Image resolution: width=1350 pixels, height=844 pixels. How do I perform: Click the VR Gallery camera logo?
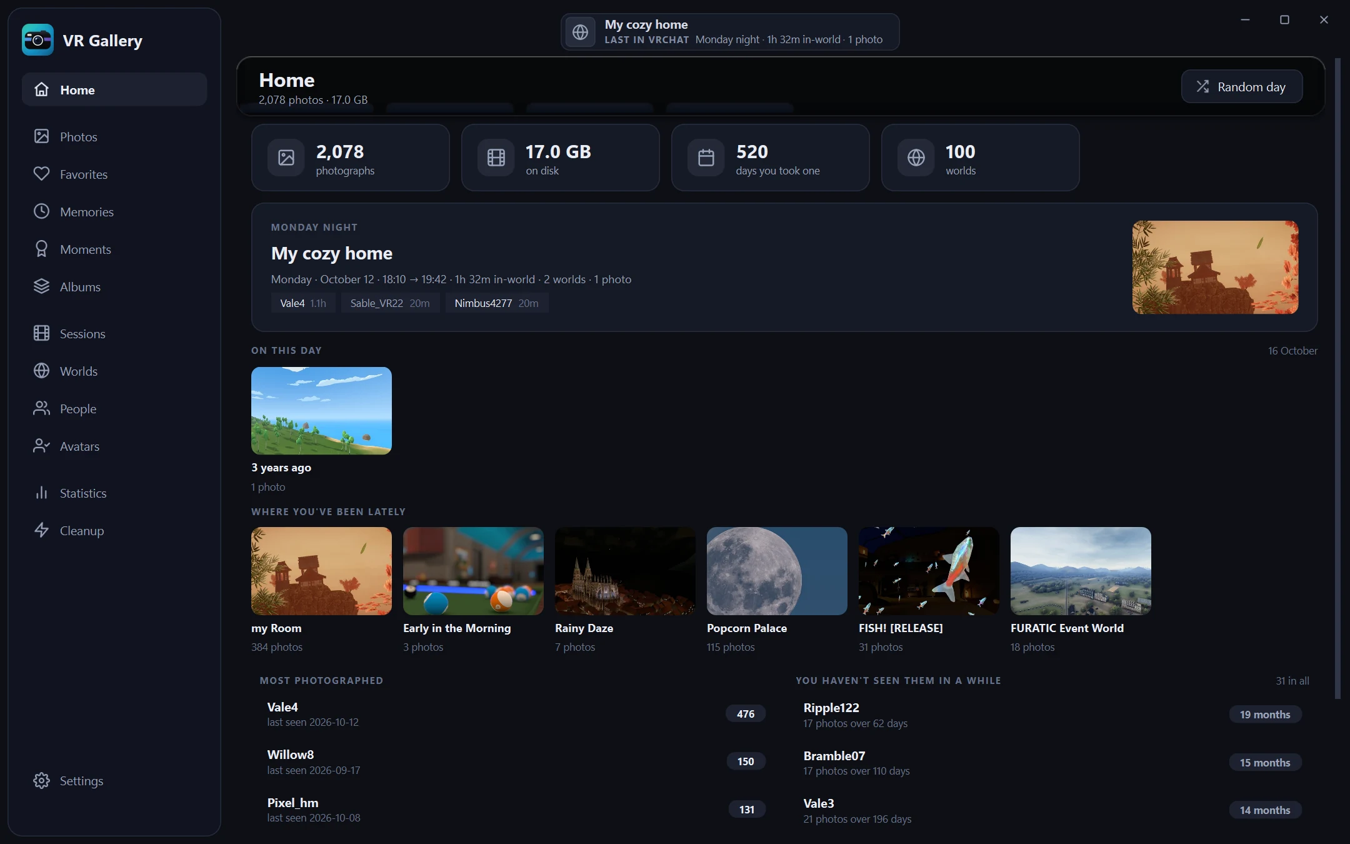37,40
